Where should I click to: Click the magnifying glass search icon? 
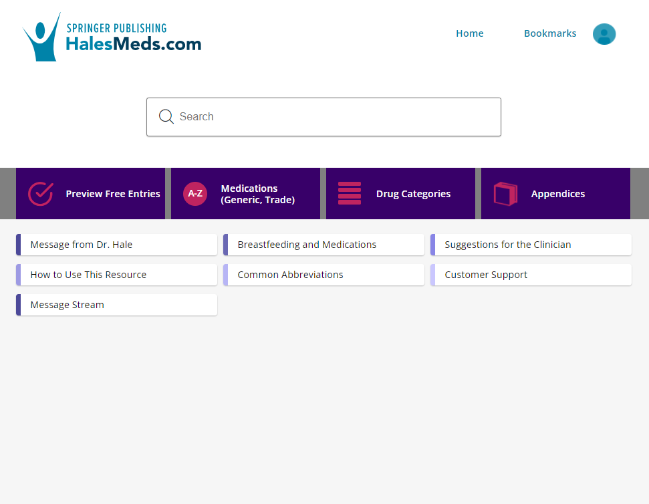point(166,117)
